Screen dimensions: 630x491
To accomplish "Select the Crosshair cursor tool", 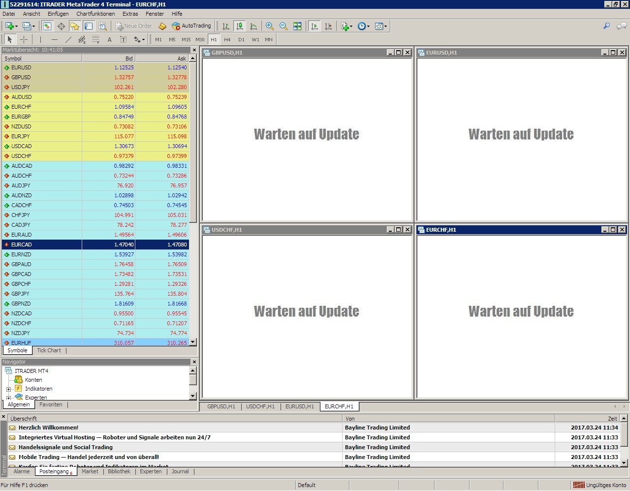I will point(24,39).
